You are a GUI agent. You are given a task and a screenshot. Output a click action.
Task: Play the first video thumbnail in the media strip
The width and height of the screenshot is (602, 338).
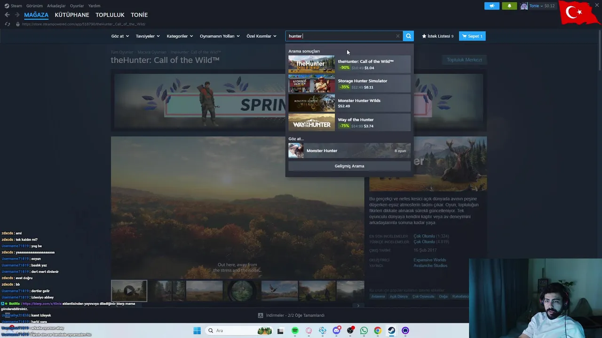[x=129, y=291]
